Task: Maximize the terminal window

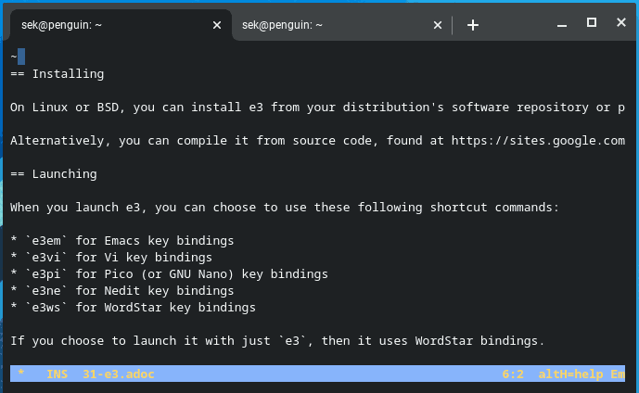Action: (592, 23)
